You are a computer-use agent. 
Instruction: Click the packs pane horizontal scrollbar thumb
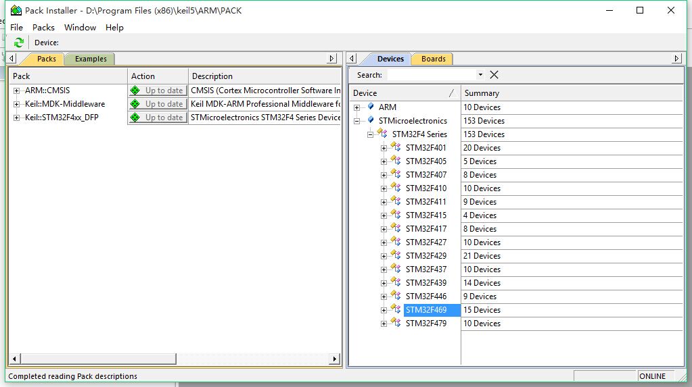click(98, 359)
